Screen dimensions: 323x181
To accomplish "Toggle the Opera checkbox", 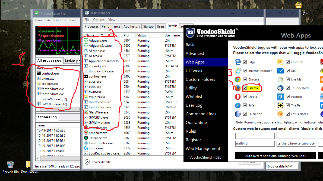I will click(x=245, y=96).
